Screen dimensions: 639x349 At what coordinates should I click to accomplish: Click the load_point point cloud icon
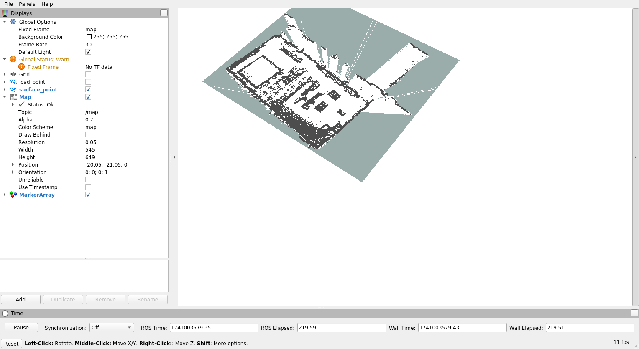click(x=13, y=82)
